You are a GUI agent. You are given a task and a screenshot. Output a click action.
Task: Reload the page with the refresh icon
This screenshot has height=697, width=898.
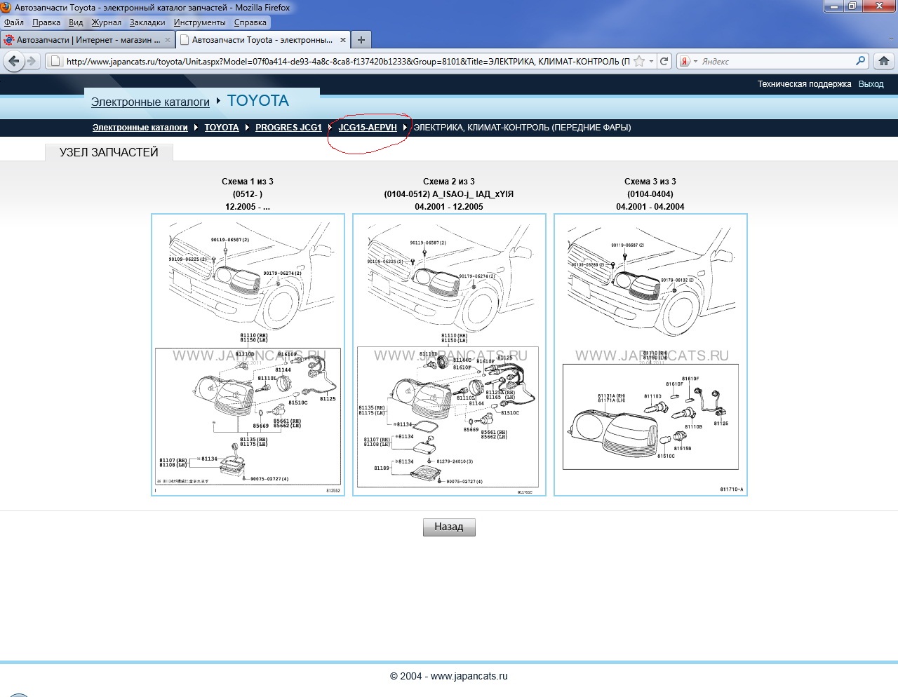664,61
